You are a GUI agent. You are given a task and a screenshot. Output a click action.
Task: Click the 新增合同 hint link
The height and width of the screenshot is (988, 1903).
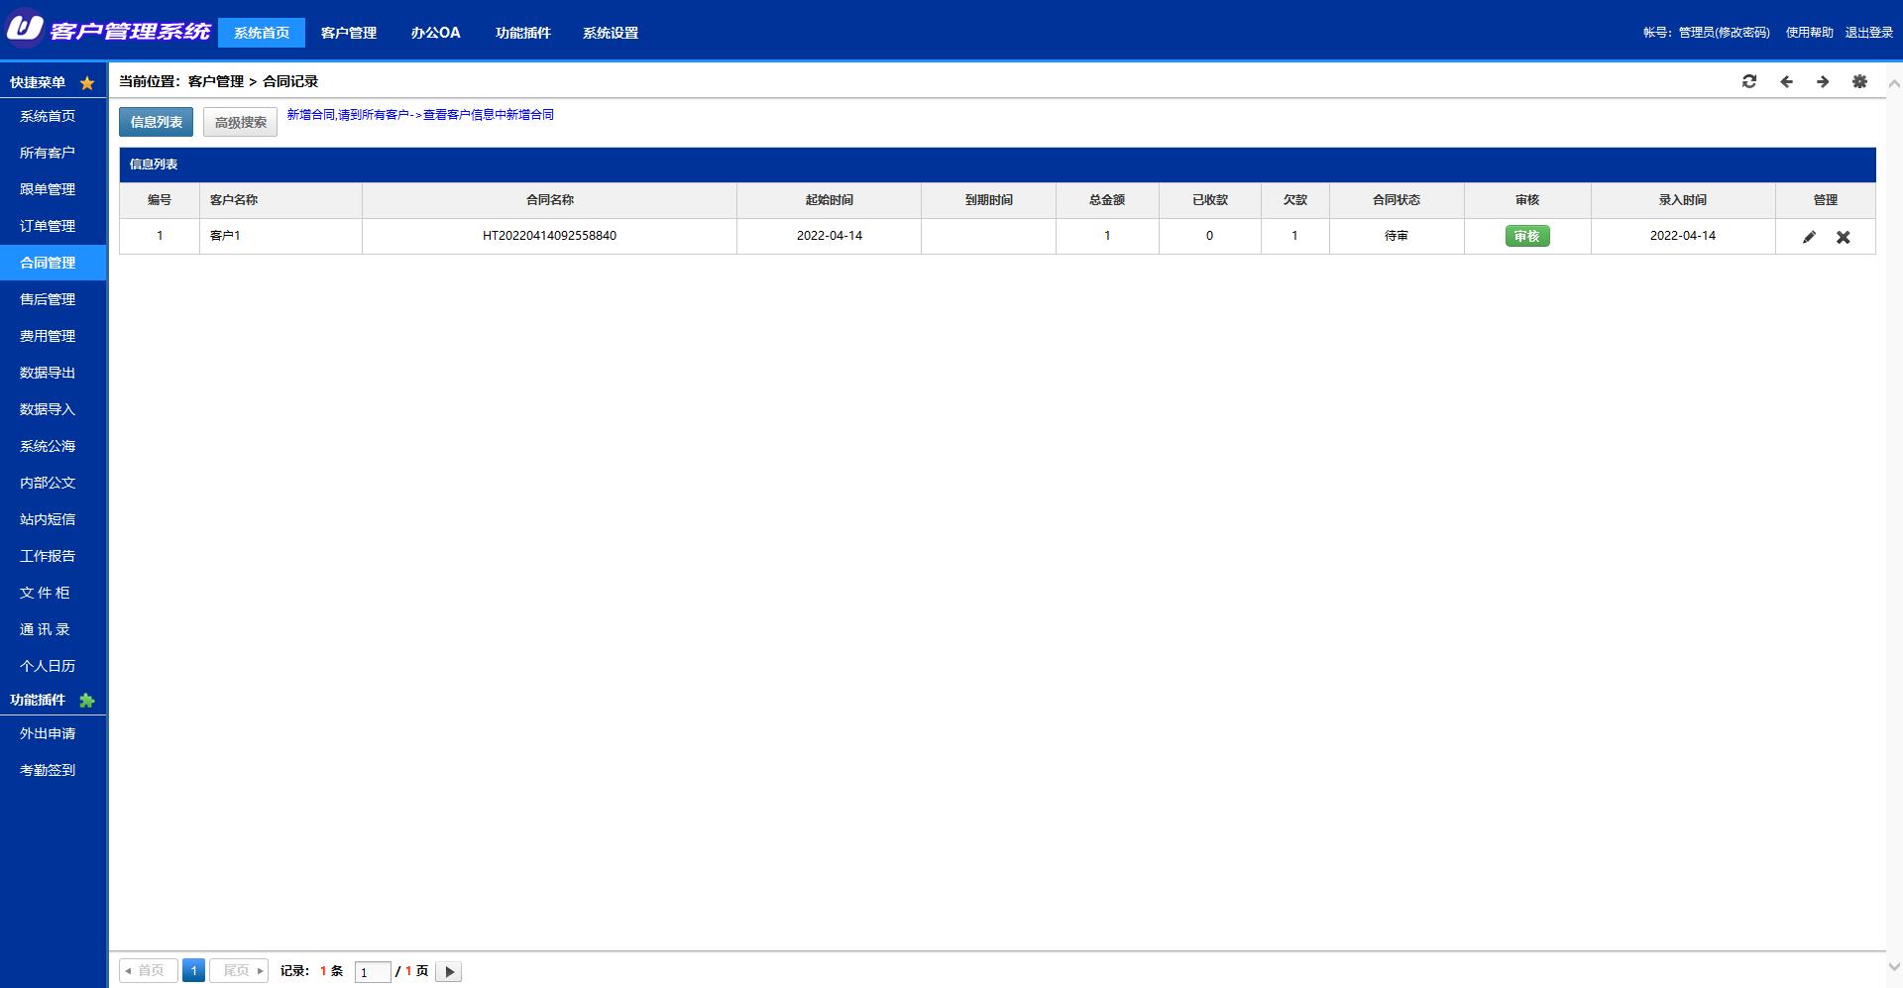(420, 115)
